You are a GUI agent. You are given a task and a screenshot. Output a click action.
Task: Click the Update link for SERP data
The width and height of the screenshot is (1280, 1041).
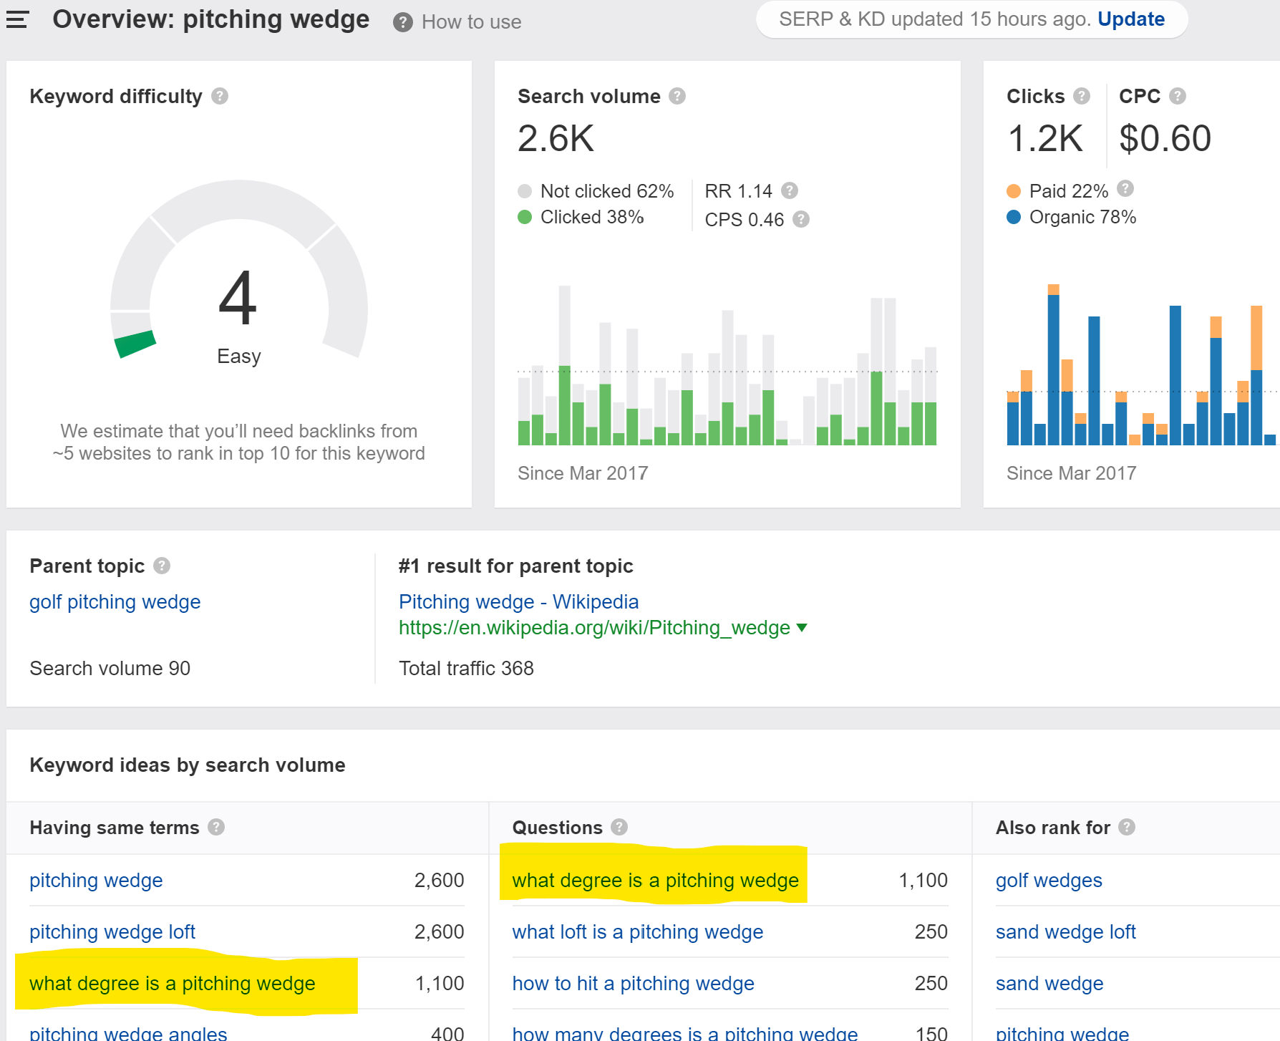(1130, 19)
